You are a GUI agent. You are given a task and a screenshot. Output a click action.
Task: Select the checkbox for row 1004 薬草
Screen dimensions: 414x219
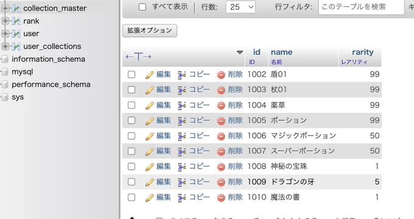132,105
